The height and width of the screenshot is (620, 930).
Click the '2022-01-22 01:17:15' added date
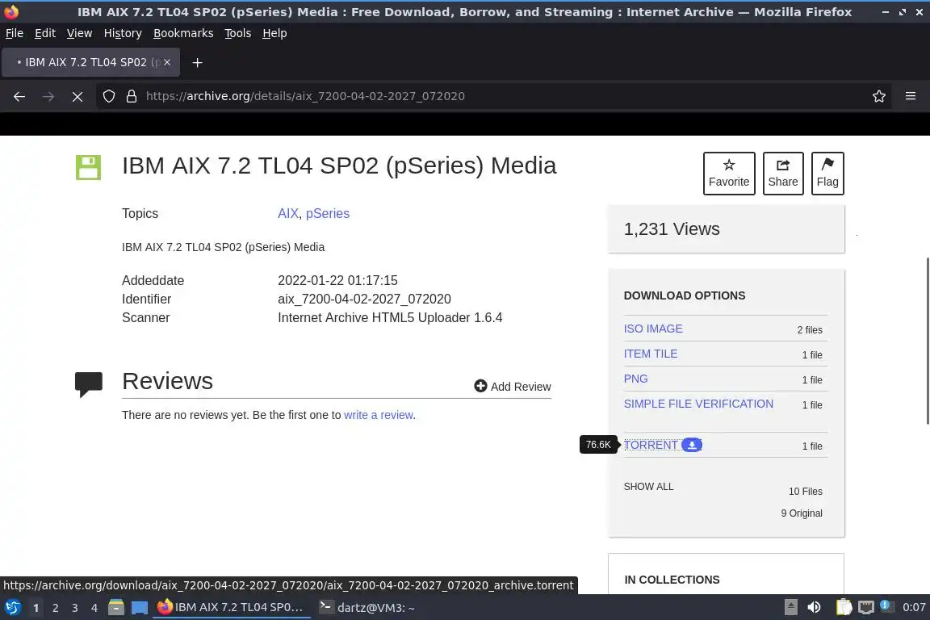tap(337, 281)
